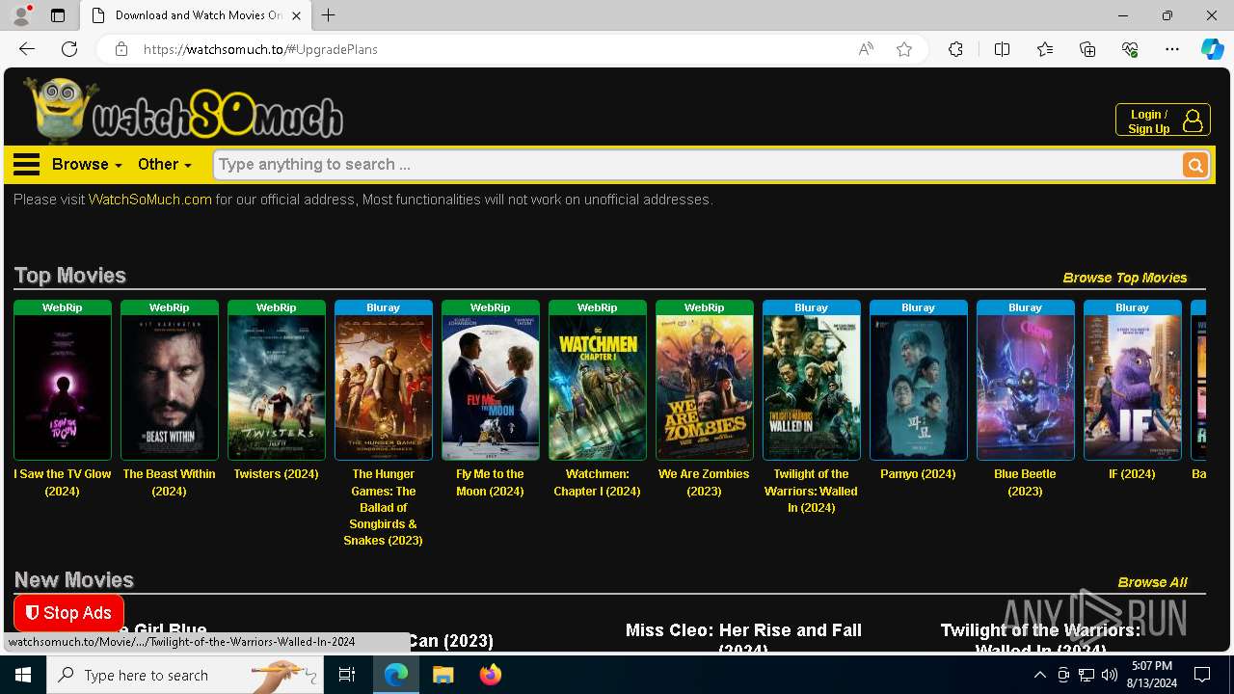Open the Browse All new movies link
Image resolution: width=1234 pixels, height=694 pixels.
point(1152,582)
